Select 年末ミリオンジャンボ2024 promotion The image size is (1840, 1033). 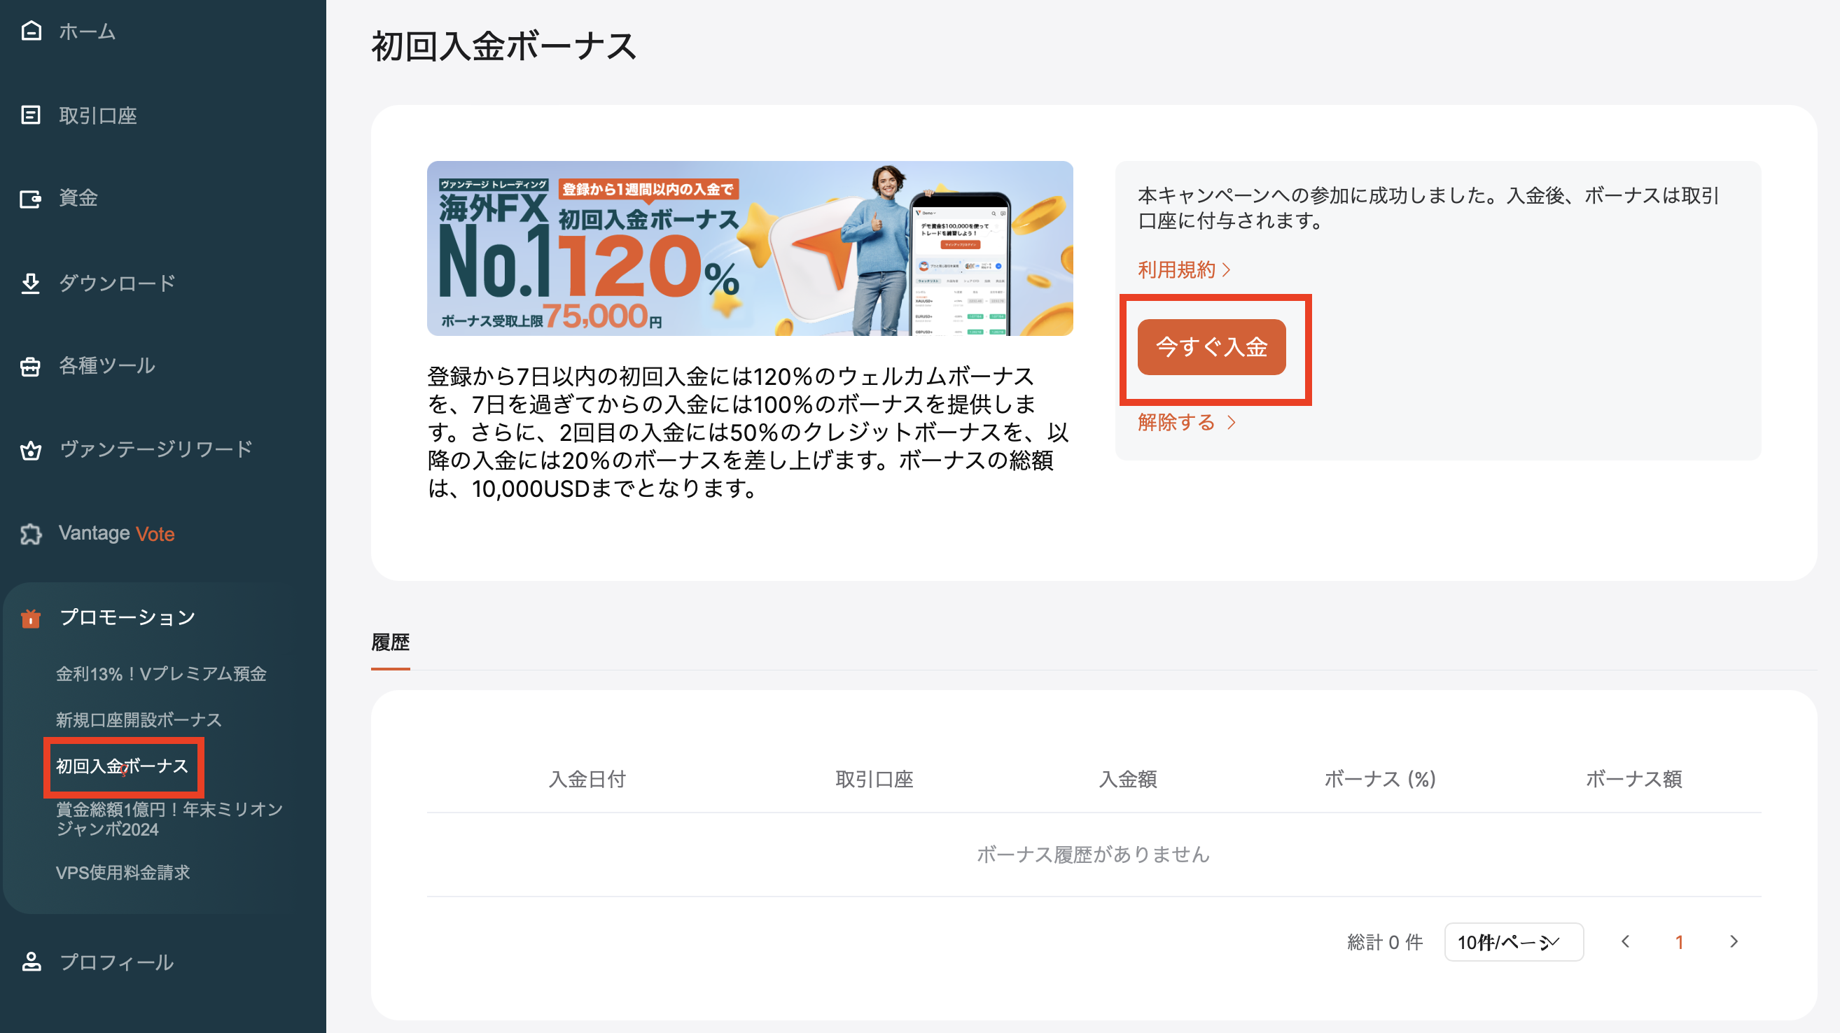click(x=170, y=819)
